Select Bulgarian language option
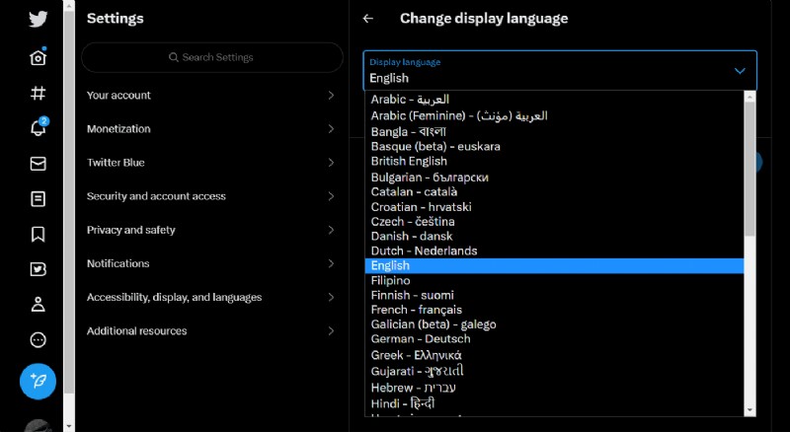Image resolution: width=790 pixels, height=432 pixels. (x=554, y=177)
